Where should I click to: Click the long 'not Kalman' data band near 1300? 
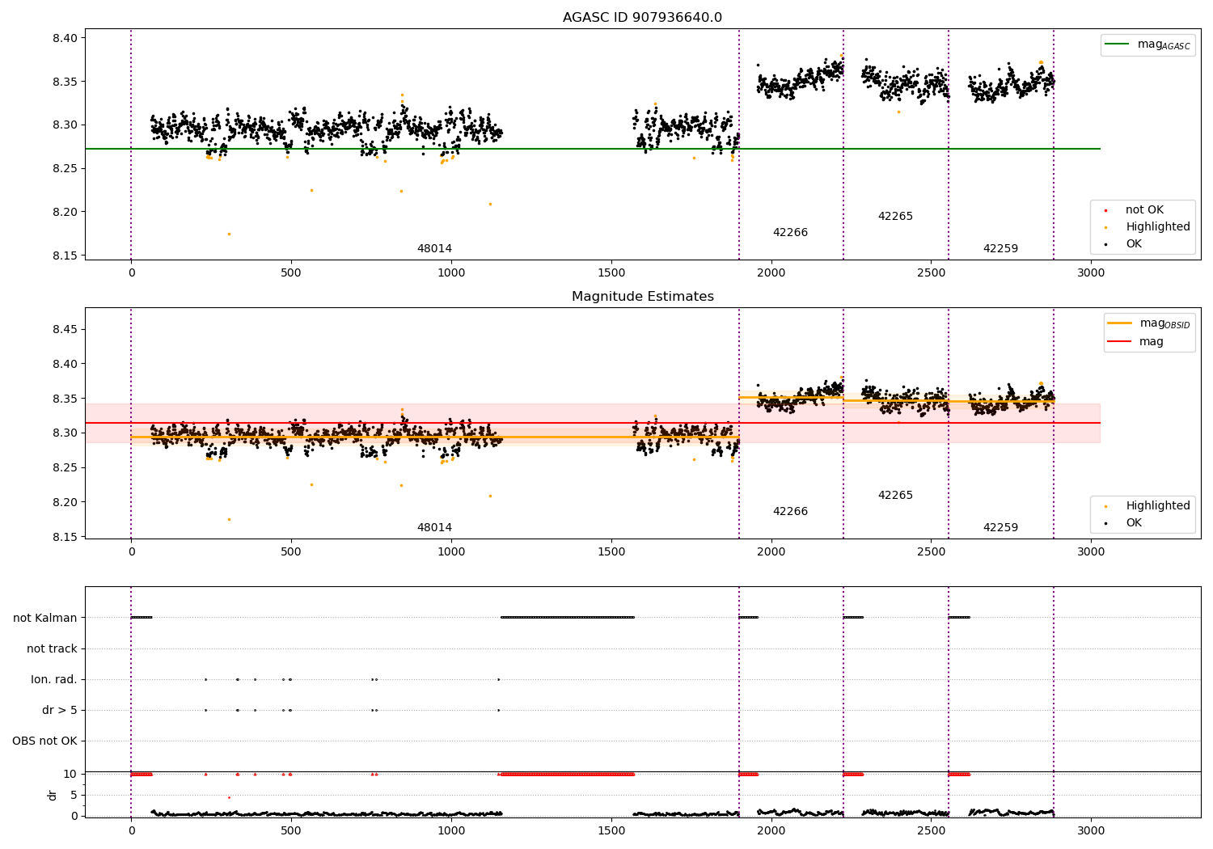coord(568,618)
